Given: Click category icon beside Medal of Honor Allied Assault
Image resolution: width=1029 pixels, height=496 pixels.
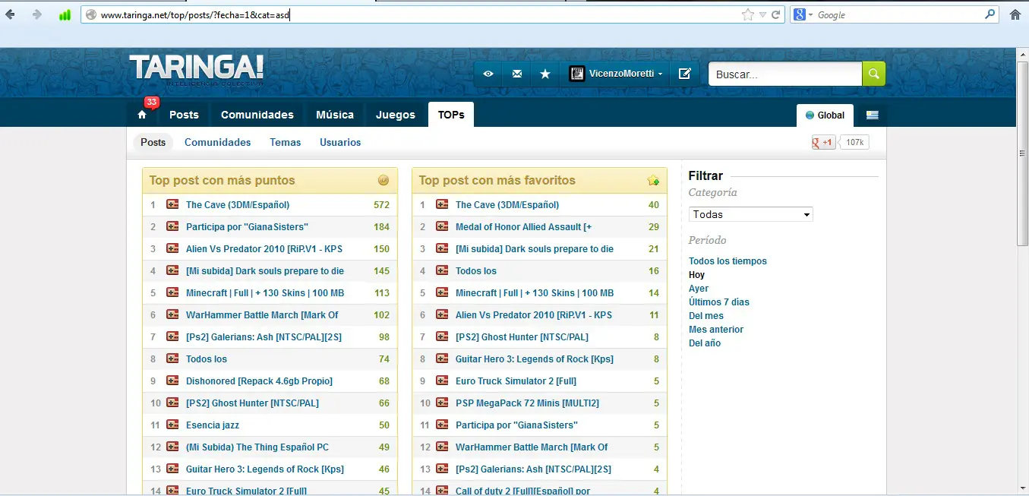Looking at the screenshot, I should click(442, 226).
